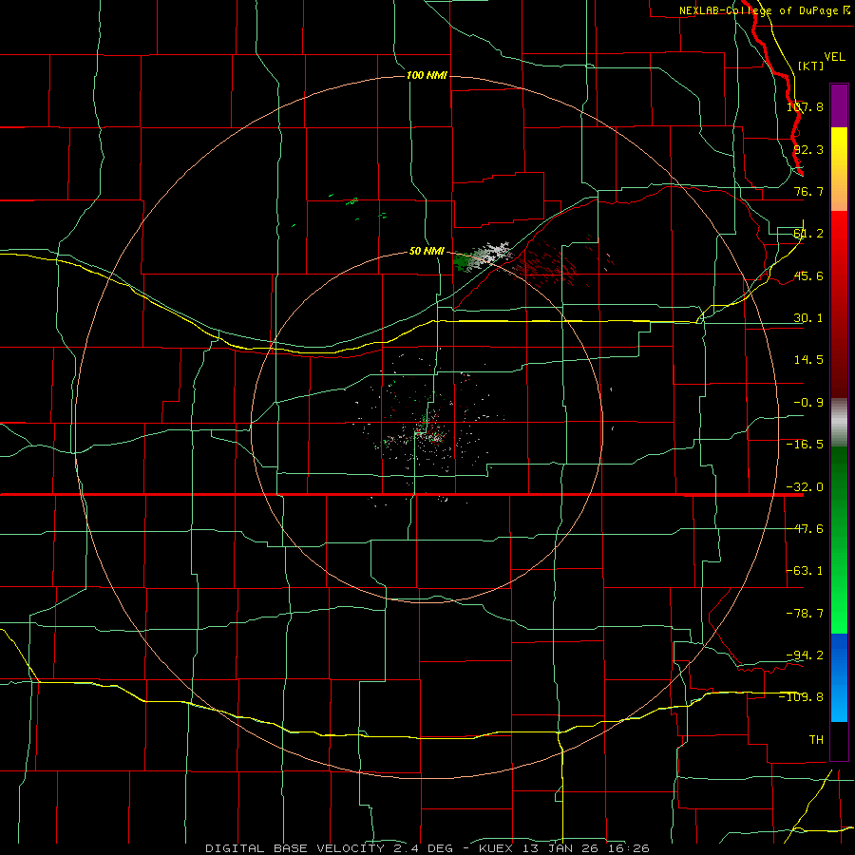Click the -78.7 legend value
The height and width of the screenshot is (855, 855).
[805, 614]
